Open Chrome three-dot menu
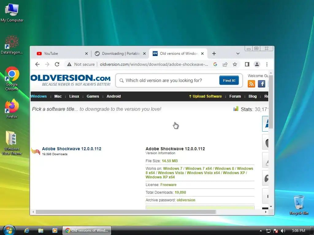This screenshot has height=235, width=314. [x=267, y=64]
